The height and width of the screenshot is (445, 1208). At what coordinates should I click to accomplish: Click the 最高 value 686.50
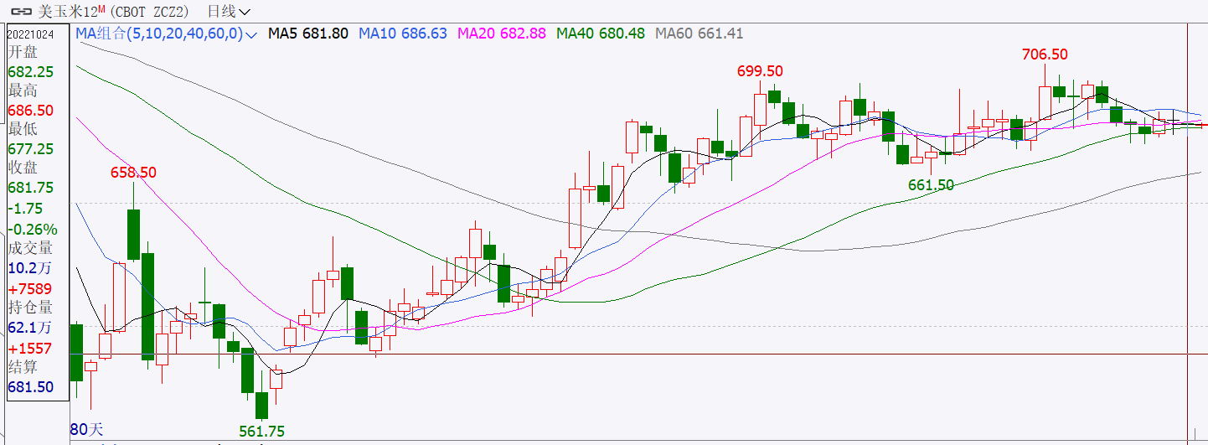click(x=31, y=111)
